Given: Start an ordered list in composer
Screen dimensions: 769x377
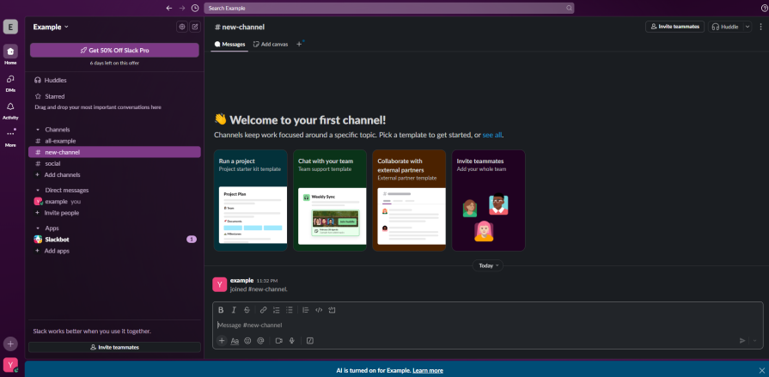Looking at the screenshot, I should point(276,310).
